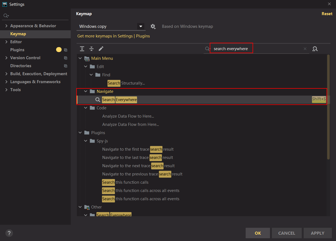Image resolution: width=336 pixels, height=241 pixels.
Task: Collapse the Find folder node
Action: coord(91,75)
